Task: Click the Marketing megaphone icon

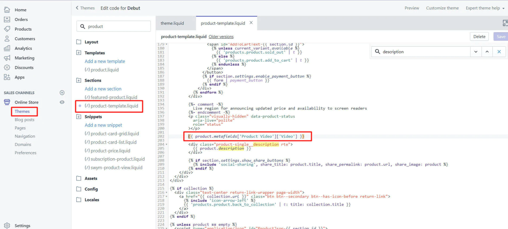Action: 7,58
